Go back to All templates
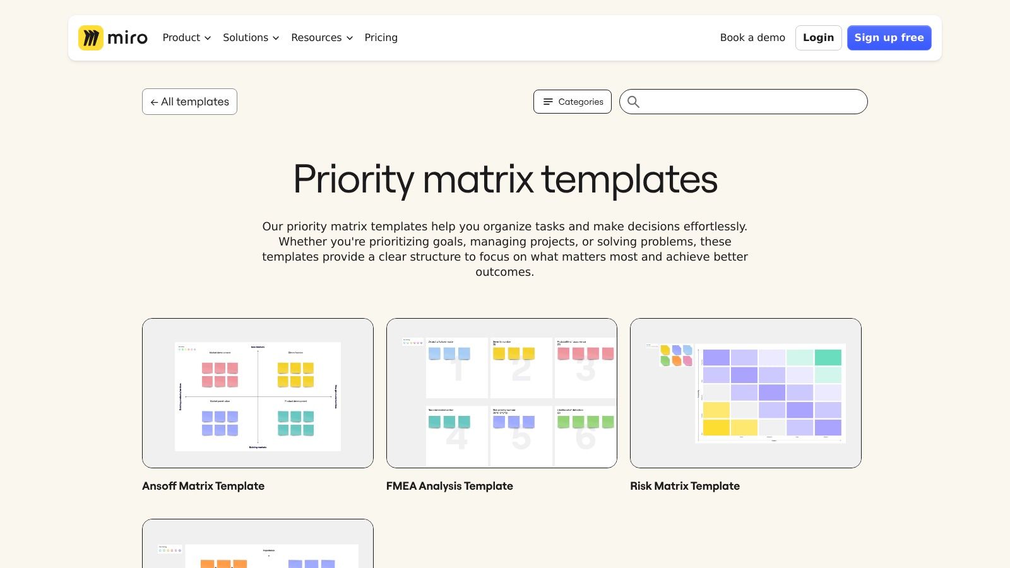This screenshot has height=568, width=1010. (189, 102)
